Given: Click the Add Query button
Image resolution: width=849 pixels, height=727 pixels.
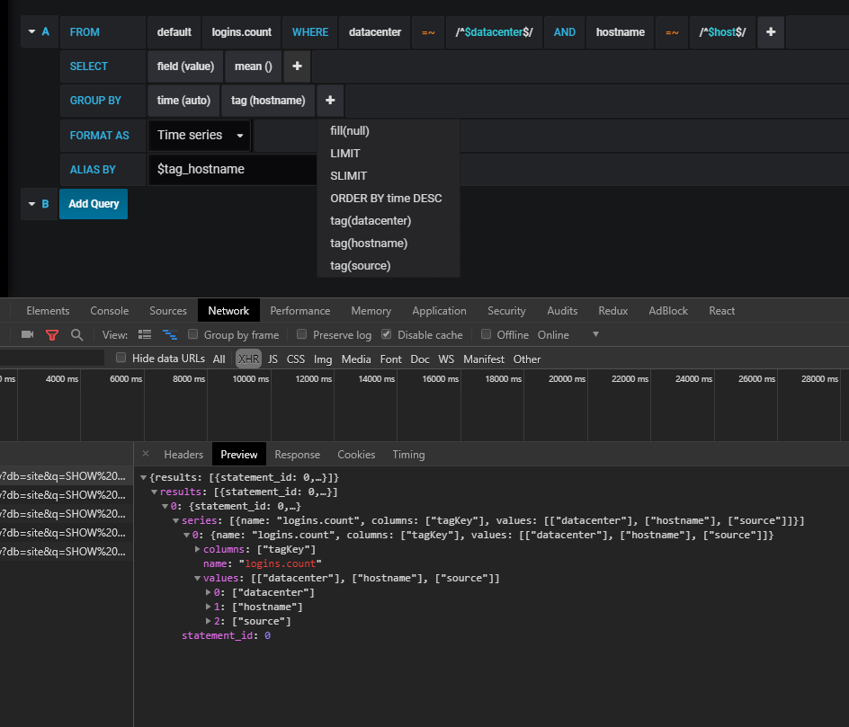Looking at the screenshot, I should pyautogui.click(x=93, y=204).
